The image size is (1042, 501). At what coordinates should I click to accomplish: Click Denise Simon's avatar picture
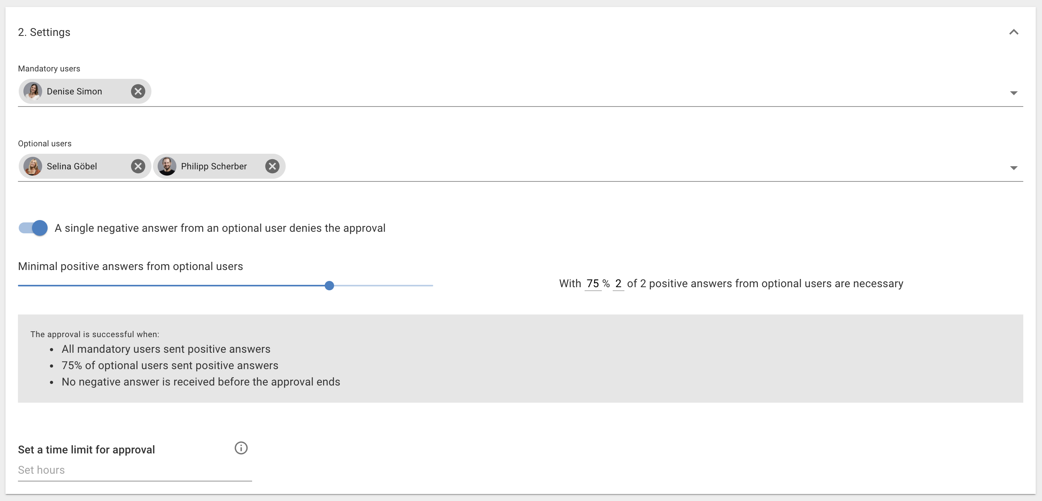[x=33, y=91]
